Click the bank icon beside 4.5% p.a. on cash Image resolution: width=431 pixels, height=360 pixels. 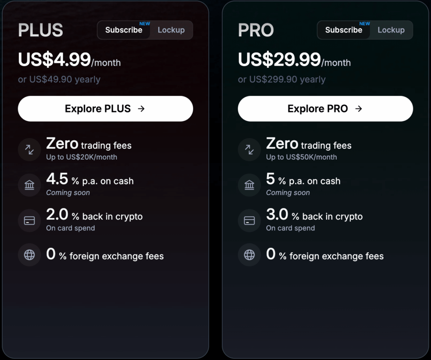click(29, 185)
